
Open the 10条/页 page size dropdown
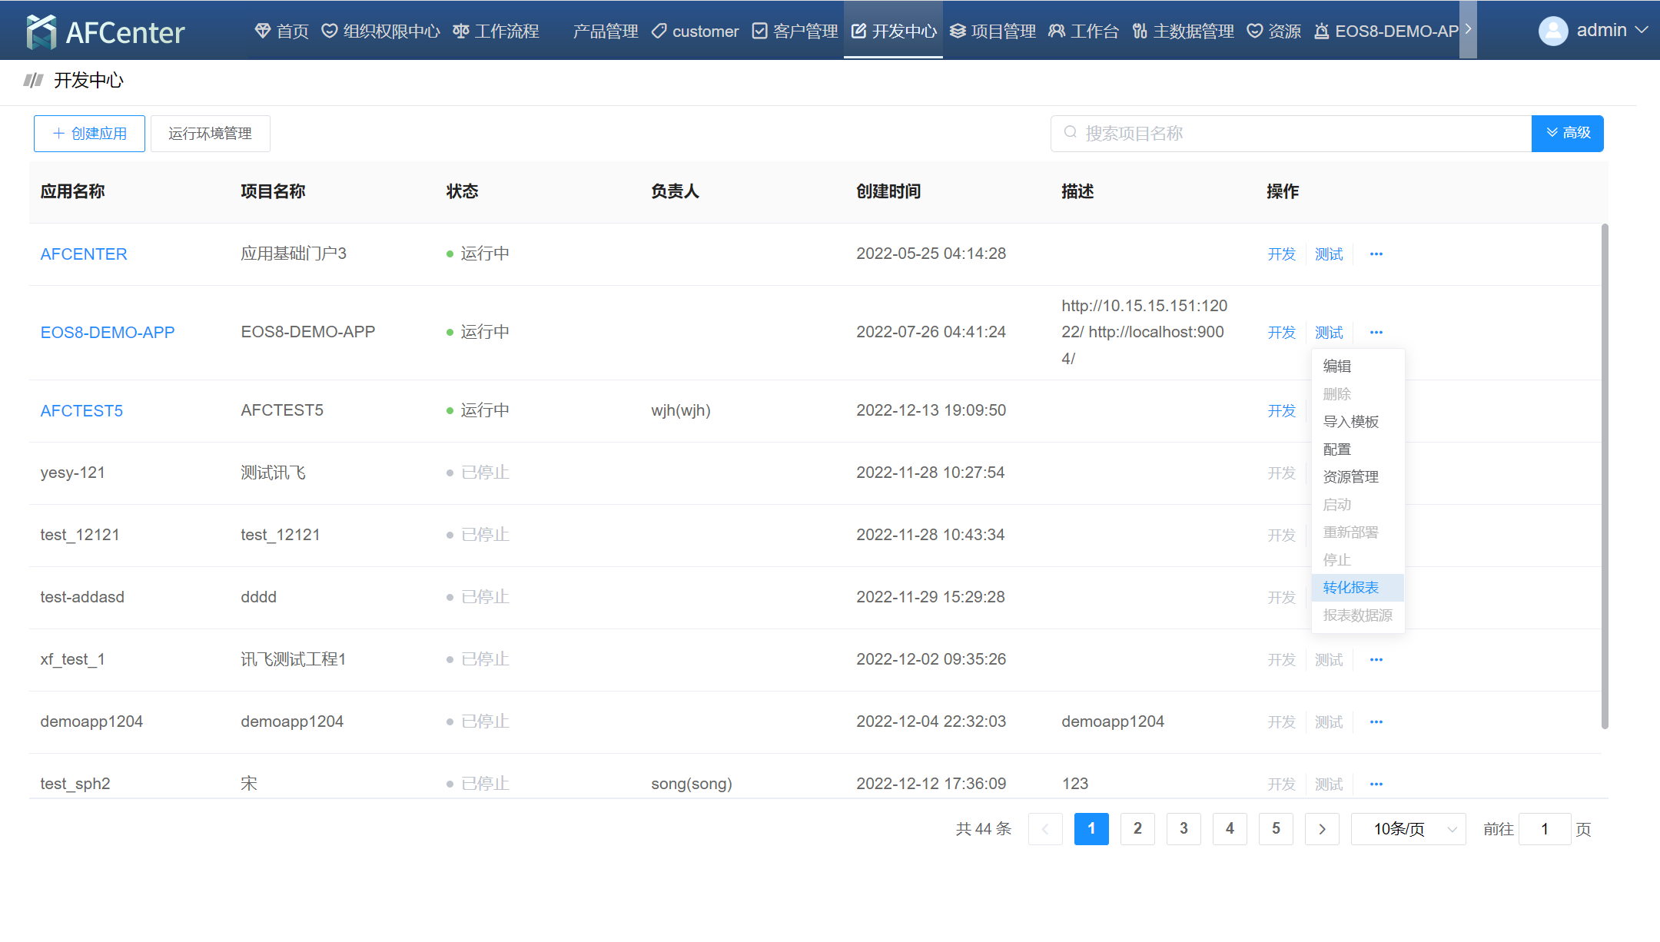click(1408, 829)
